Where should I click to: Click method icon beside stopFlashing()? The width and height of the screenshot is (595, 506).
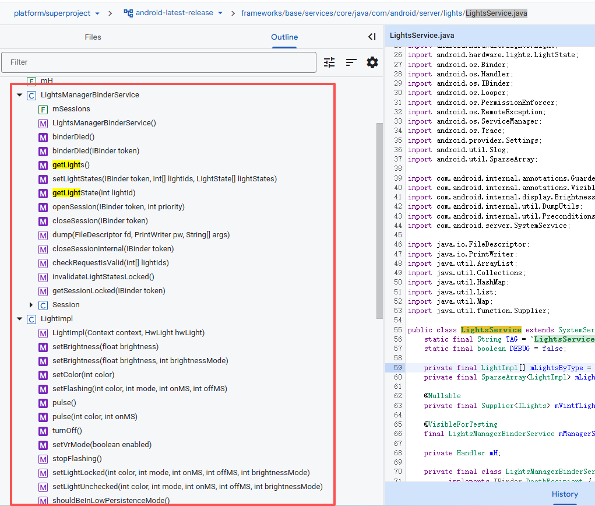(43, 460)
